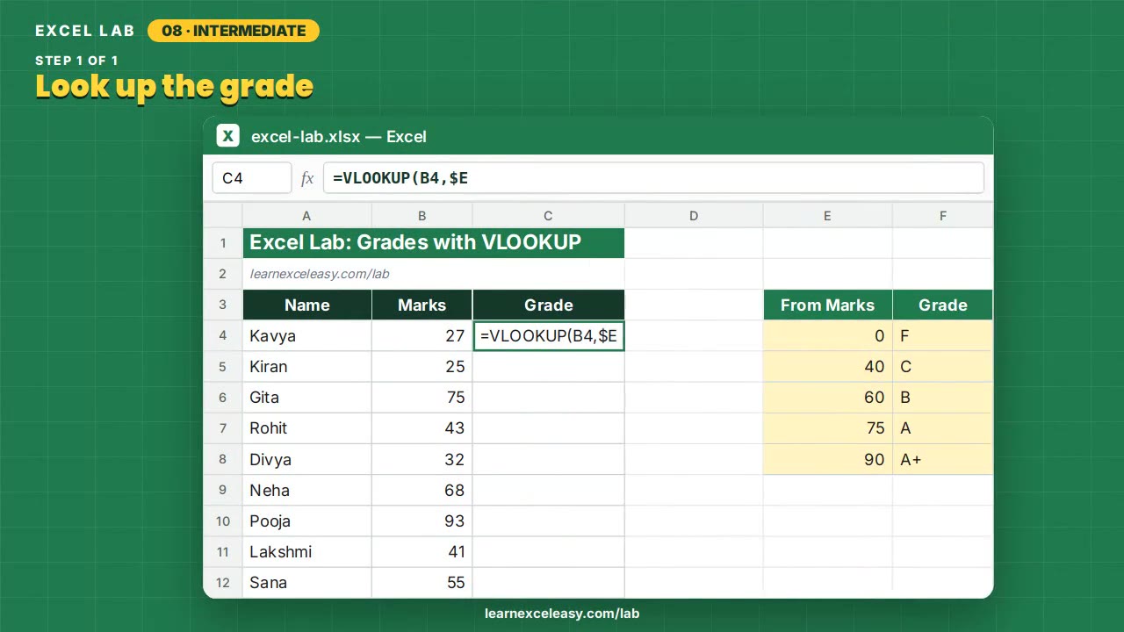The image size is (1124, 632).
Task: Click Kavya's marks value 27
Action: point(422,335)
